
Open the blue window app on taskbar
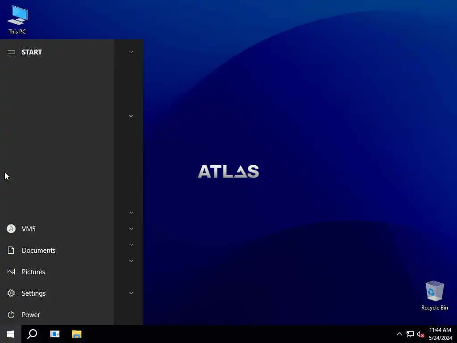click(55, 334)
